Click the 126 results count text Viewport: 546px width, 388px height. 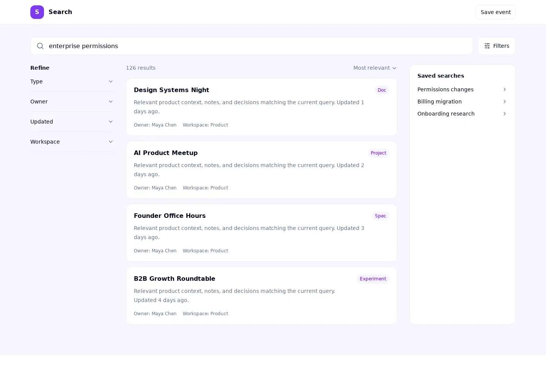[141, 68]
